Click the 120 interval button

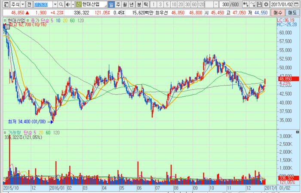(x=201, y=4)
